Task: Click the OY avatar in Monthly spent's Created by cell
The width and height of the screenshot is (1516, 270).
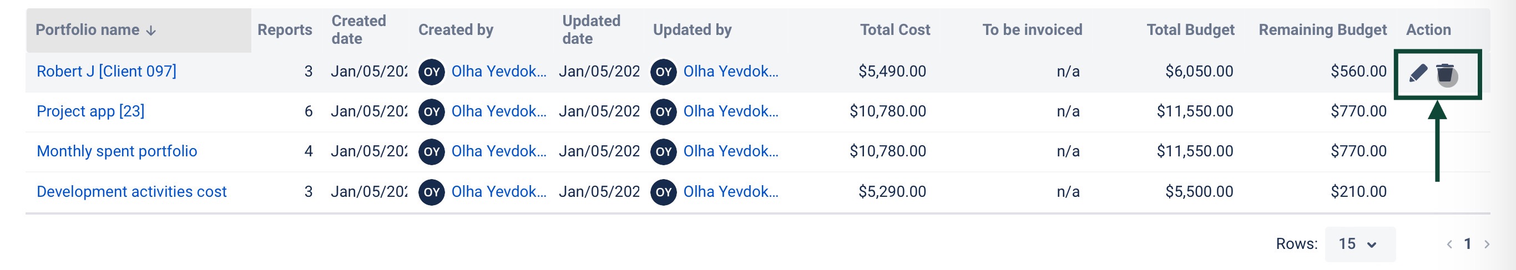Action: point(431,152)
